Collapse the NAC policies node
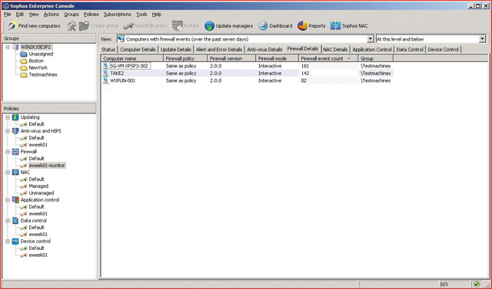Viewport: 492px width, 289px height. [8, 172]
